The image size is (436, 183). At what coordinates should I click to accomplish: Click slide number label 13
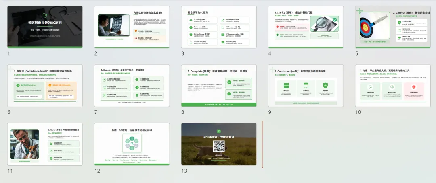click(184, 171)
